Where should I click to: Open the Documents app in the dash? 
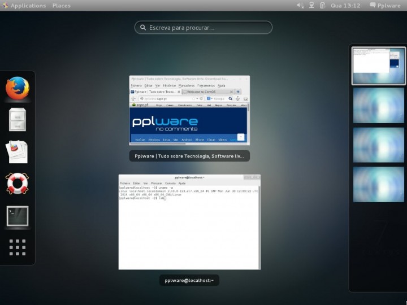click(x=18, y=151)
